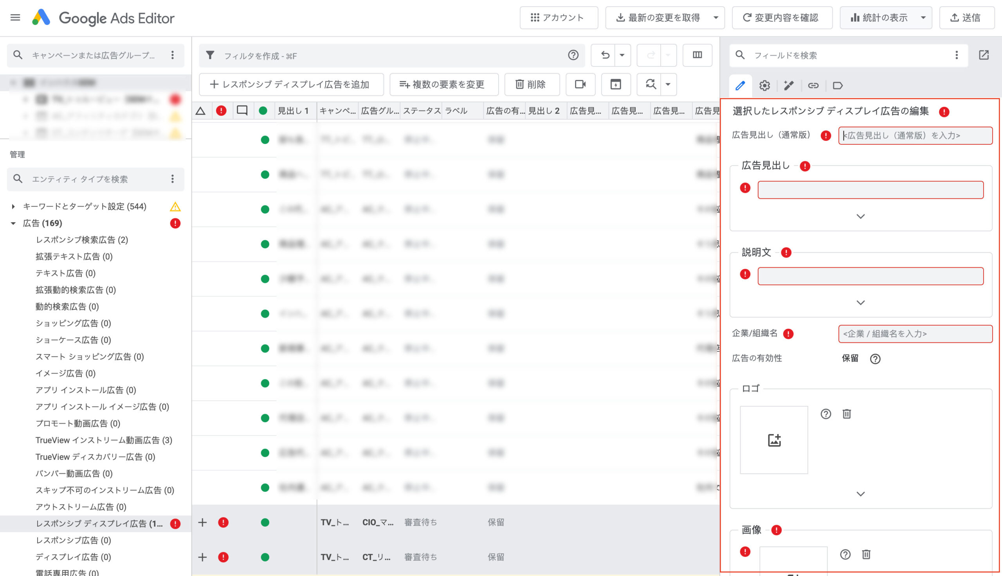Click the video camera toolbar icon
Viewport: 1002px width, 576px height.
(x=580, y=84)
